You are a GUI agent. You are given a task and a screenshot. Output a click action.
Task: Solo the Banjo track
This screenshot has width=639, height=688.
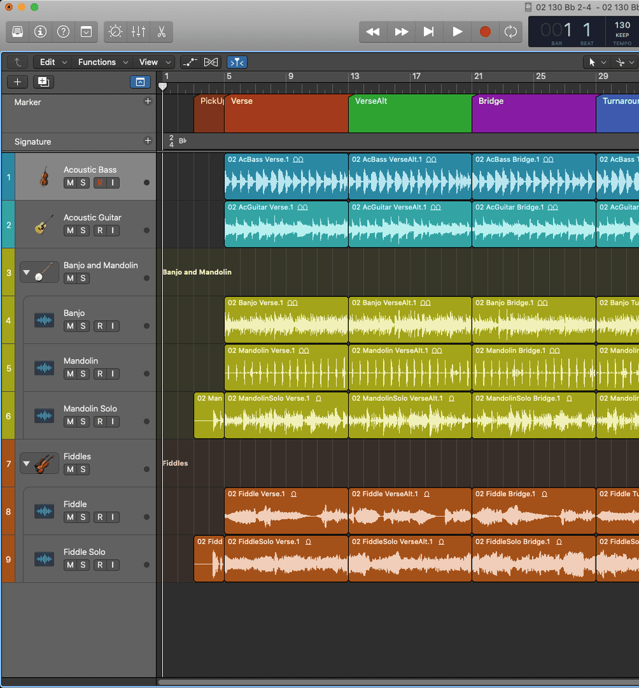(x=83, y=326)
